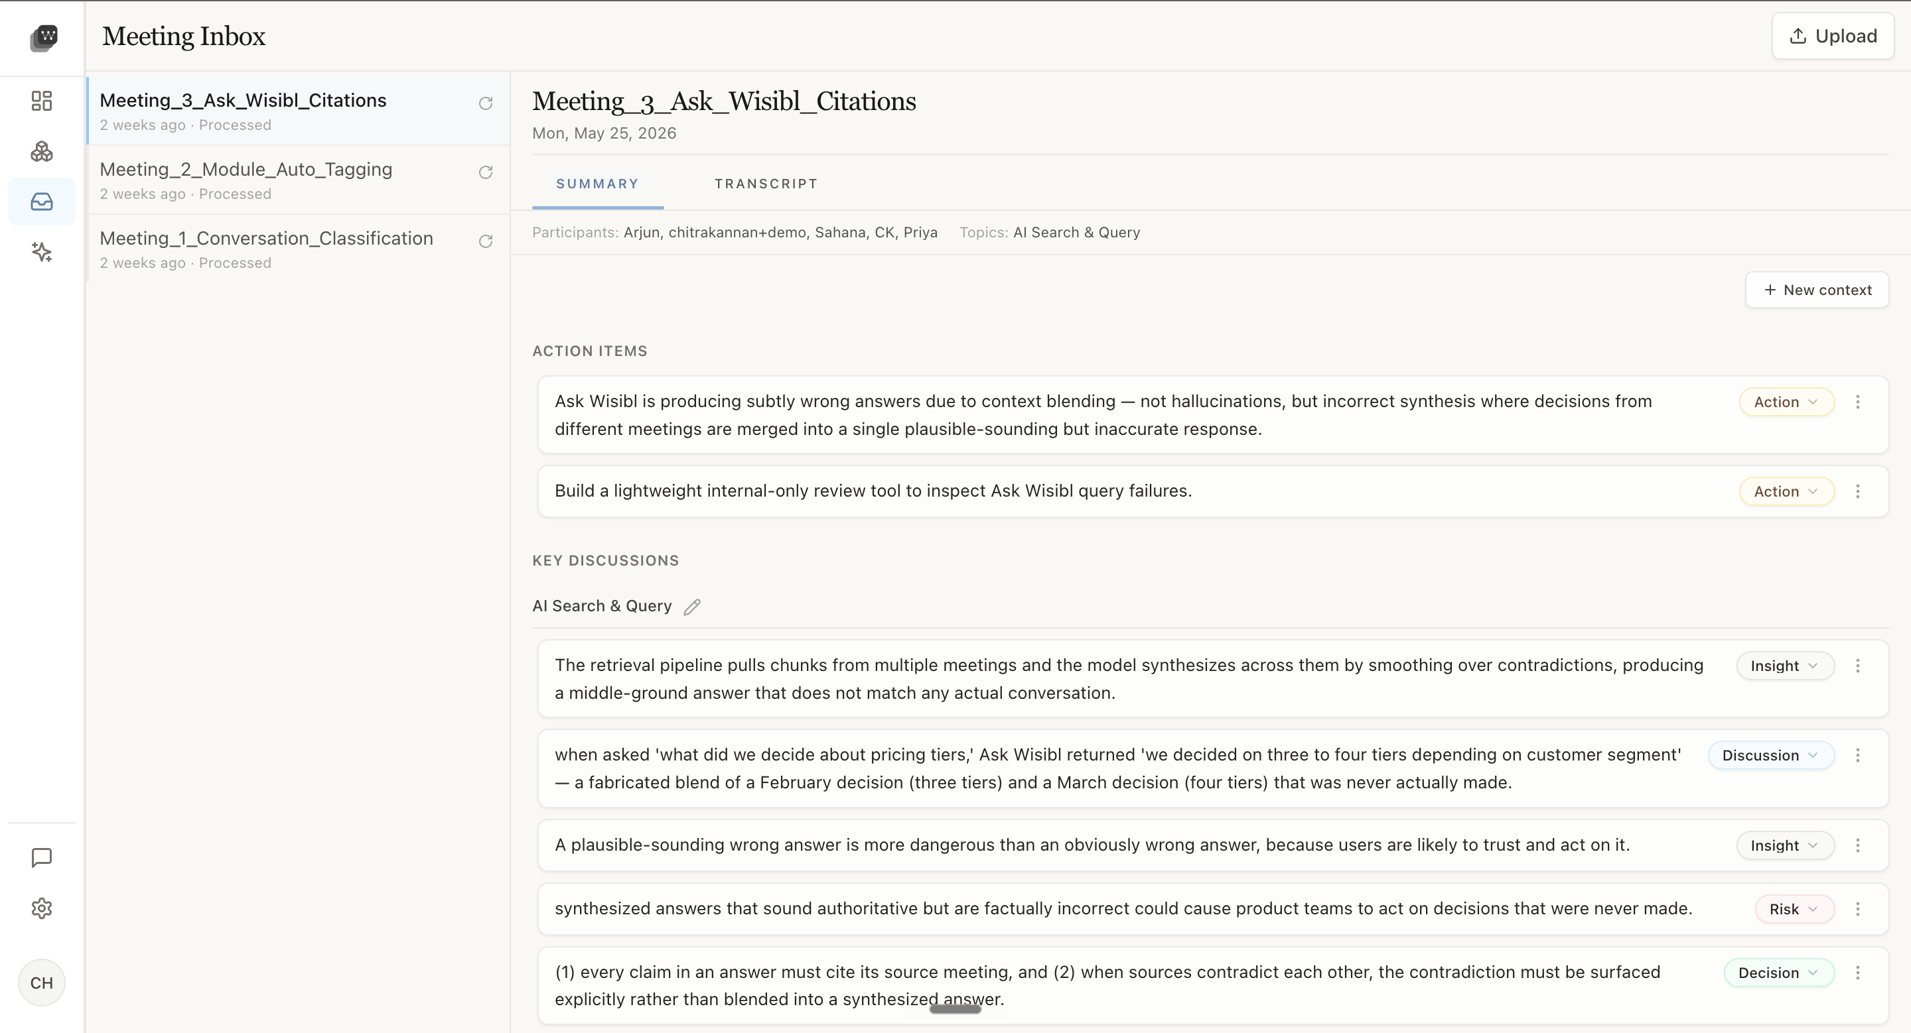The image size is (1911, 1033).
Task: Open the dashboard grid icon in sidebar
Action: 42,101
